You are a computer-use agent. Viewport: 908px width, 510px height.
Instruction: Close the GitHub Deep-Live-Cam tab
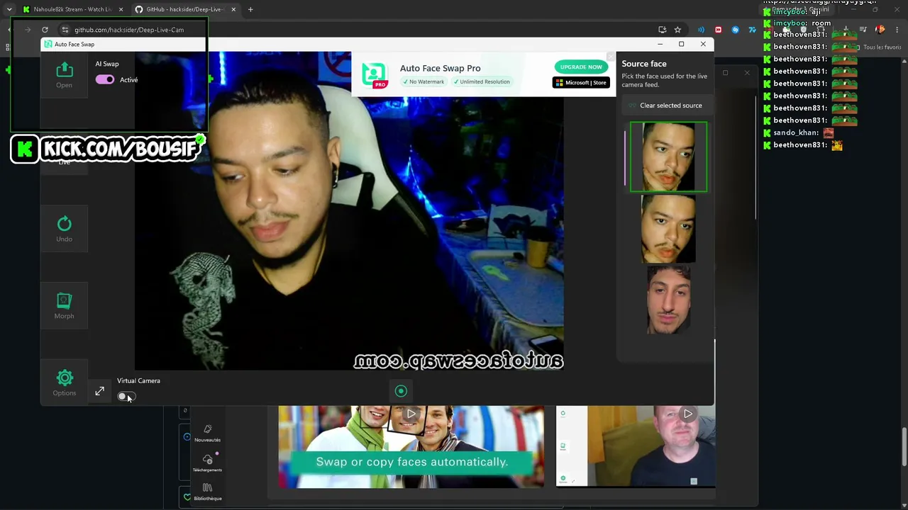click(x=233, y=9)
